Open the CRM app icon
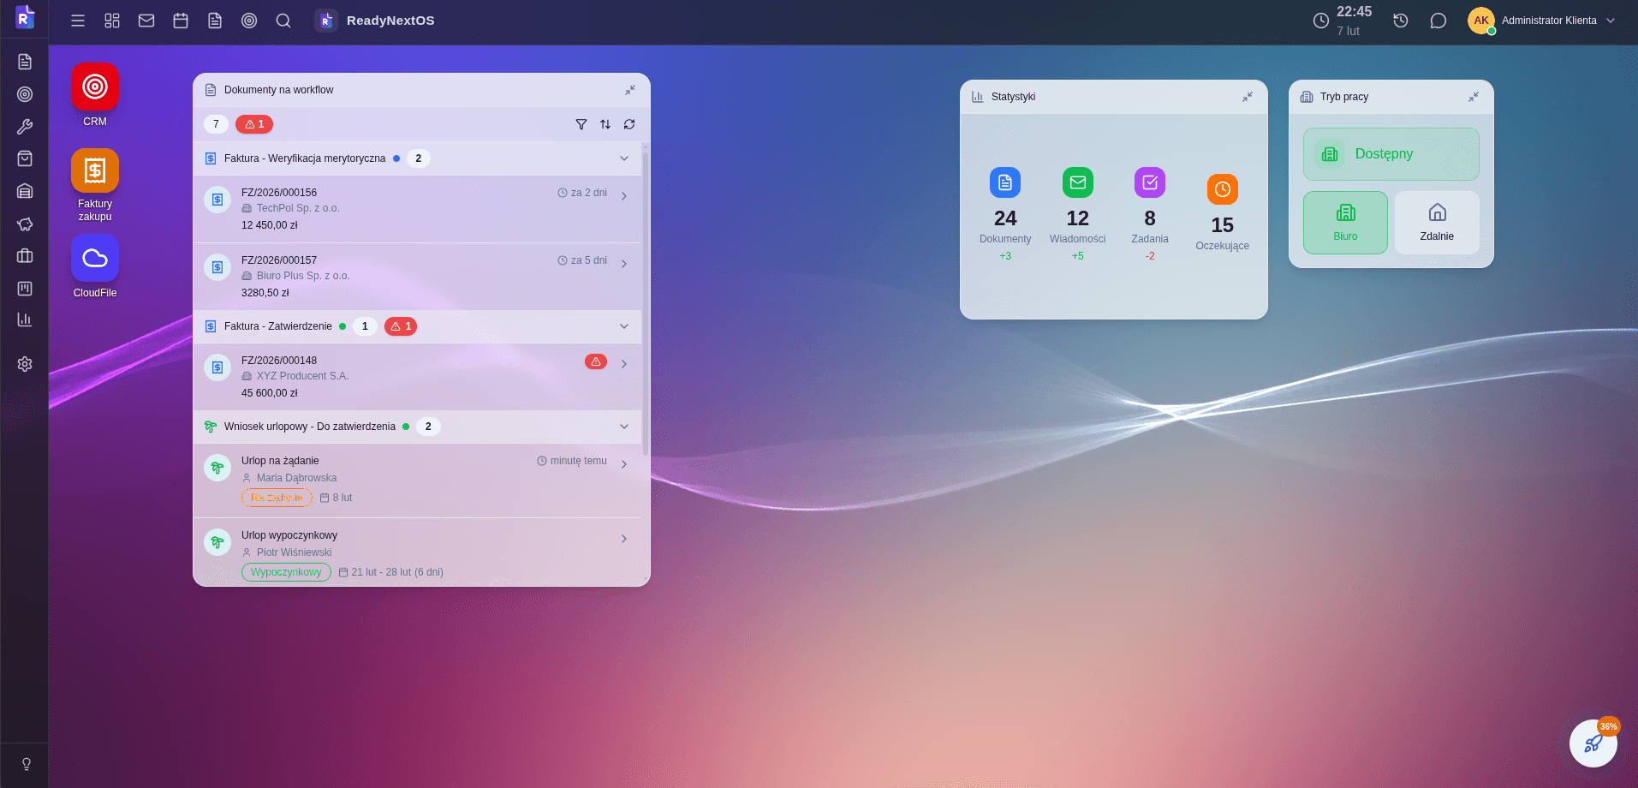The height and width of the screenshot is (788, 1638). pos(95,87)
